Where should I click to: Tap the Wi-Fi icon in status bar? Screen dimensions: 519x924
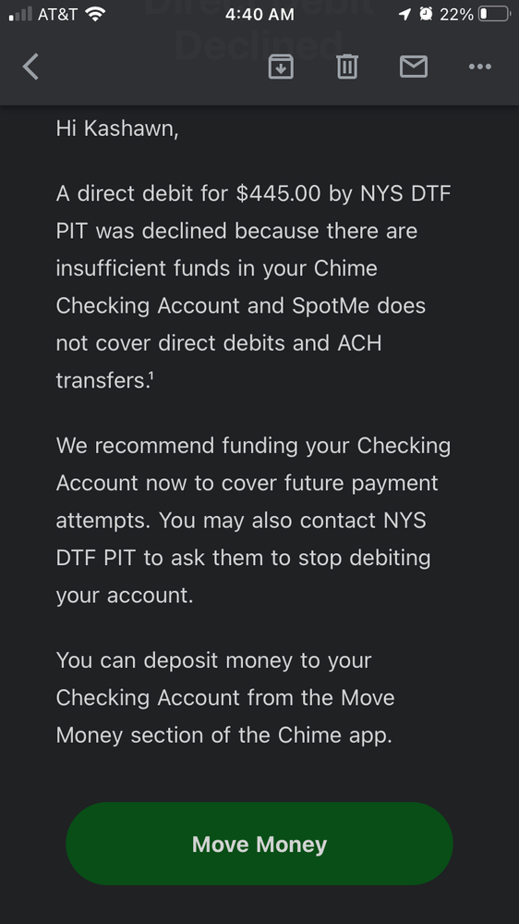[95, 14]
